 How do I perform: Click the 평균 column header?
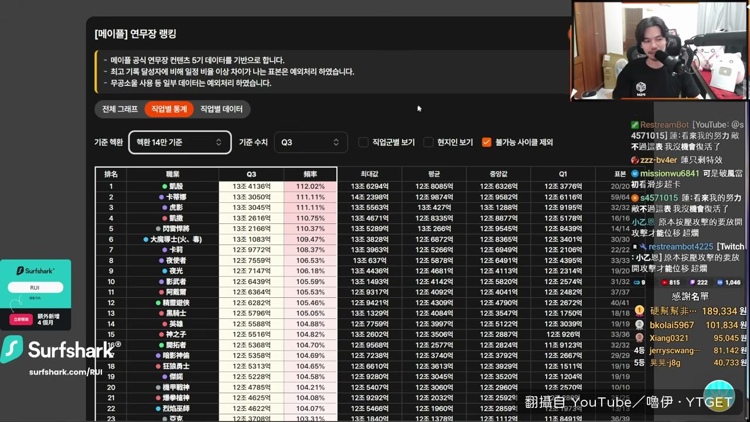434,174
